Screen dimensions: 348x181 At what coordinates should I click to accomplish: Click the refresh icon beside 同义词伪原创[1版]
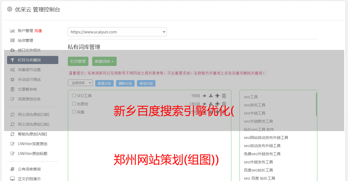(12, 115)
